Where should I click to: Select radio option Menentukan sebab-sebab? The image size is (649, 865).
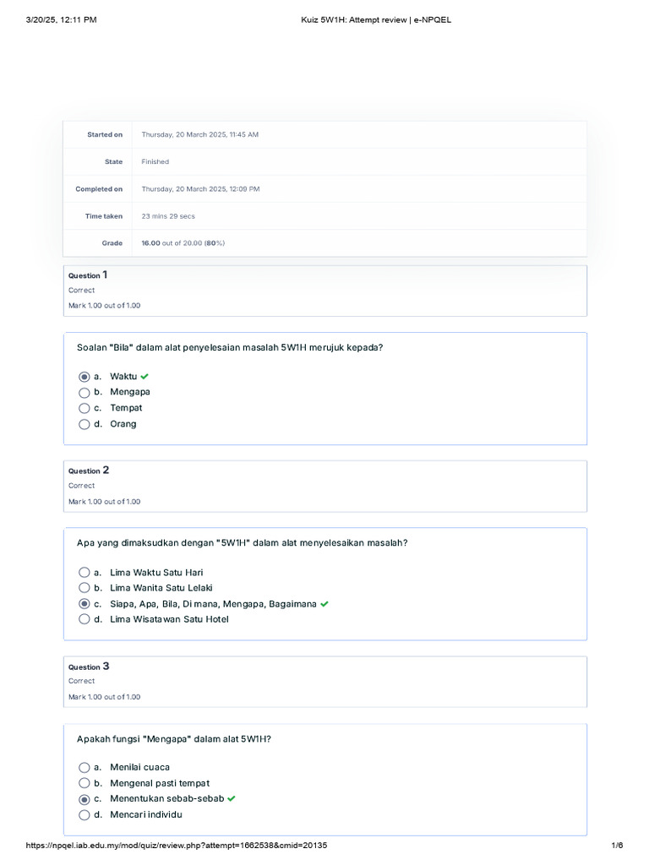(x=85, y=799)
